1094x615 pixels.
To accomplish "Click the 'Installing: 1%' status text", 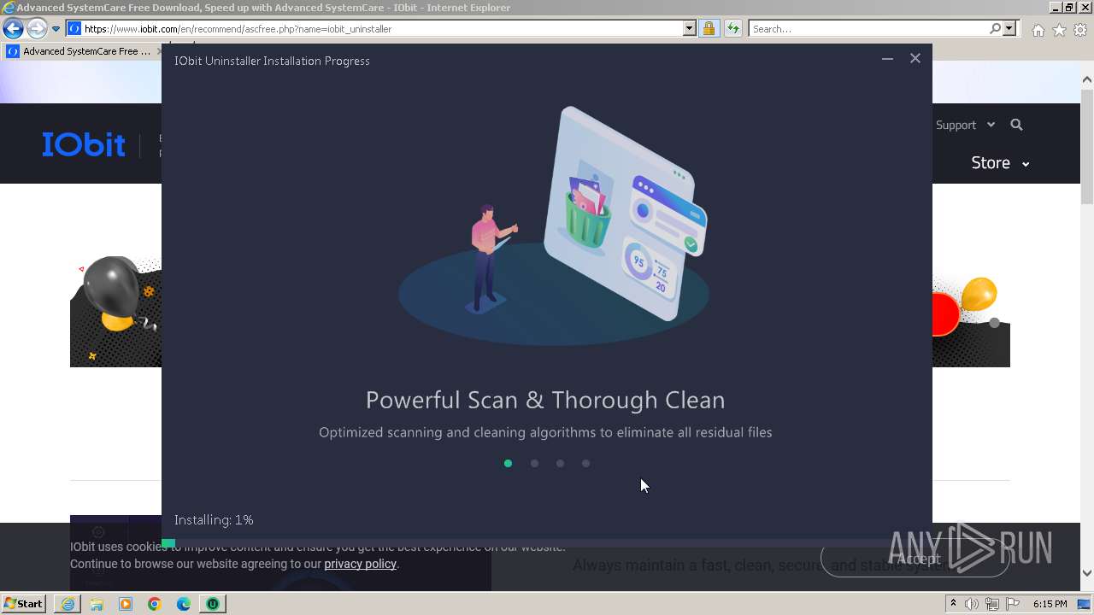I will pos(214,519).
